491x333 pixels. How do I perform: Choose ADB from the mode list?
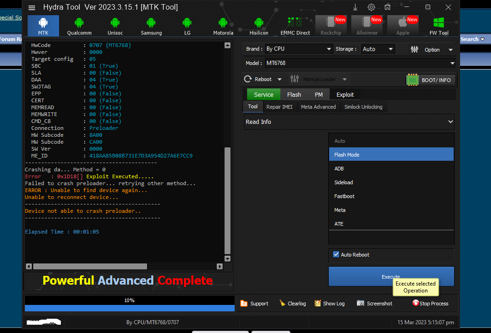[x=391, y=169]
